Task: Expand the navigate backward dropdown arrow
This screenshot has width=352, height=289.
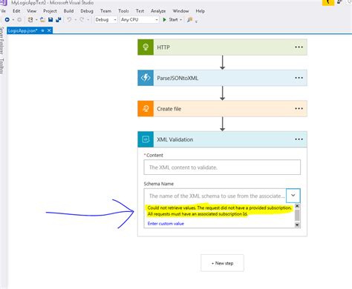Action: point(13,20)
